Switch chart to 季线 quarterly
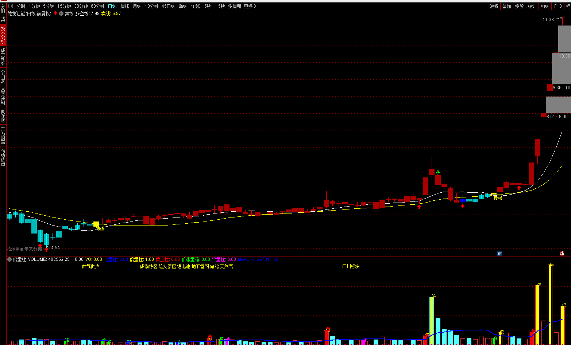The image size is (571, 345). click(x=183, y=6)
